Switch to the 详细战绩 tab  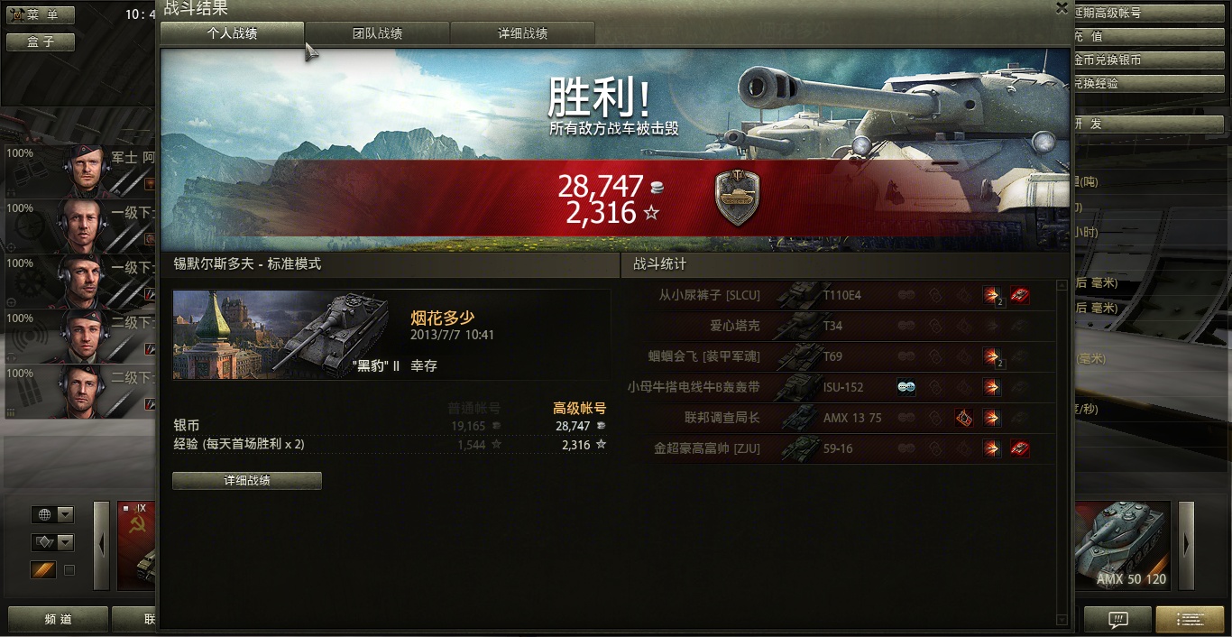pos(522,33)
